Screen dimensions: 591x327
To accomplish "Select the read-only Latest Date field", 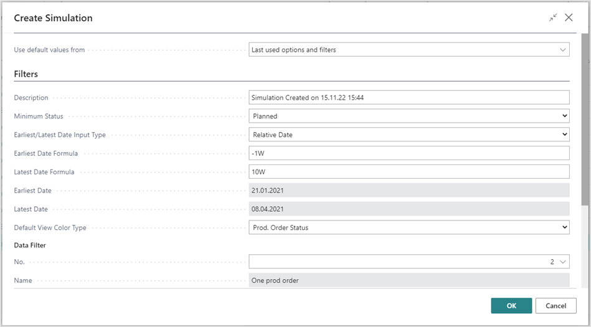I will pos(409,209).
